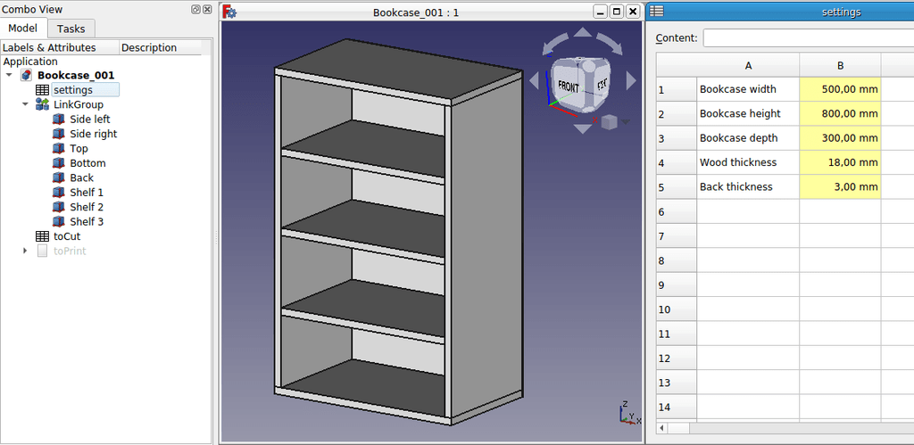Screen dimensions: 914x445
Task: Minimize the Bookcase_001 3D view window
Action: (601, 12)
